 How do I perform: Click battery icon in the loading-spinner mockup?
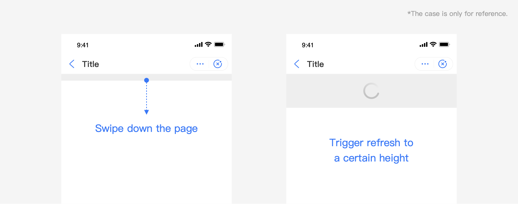[x=444, y=45]
